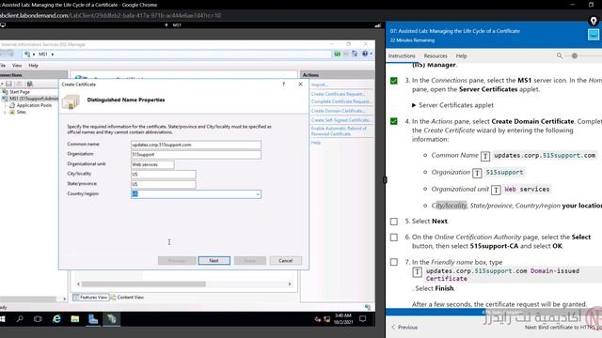Click type-text icon for Organization 515support

[477, 173]
